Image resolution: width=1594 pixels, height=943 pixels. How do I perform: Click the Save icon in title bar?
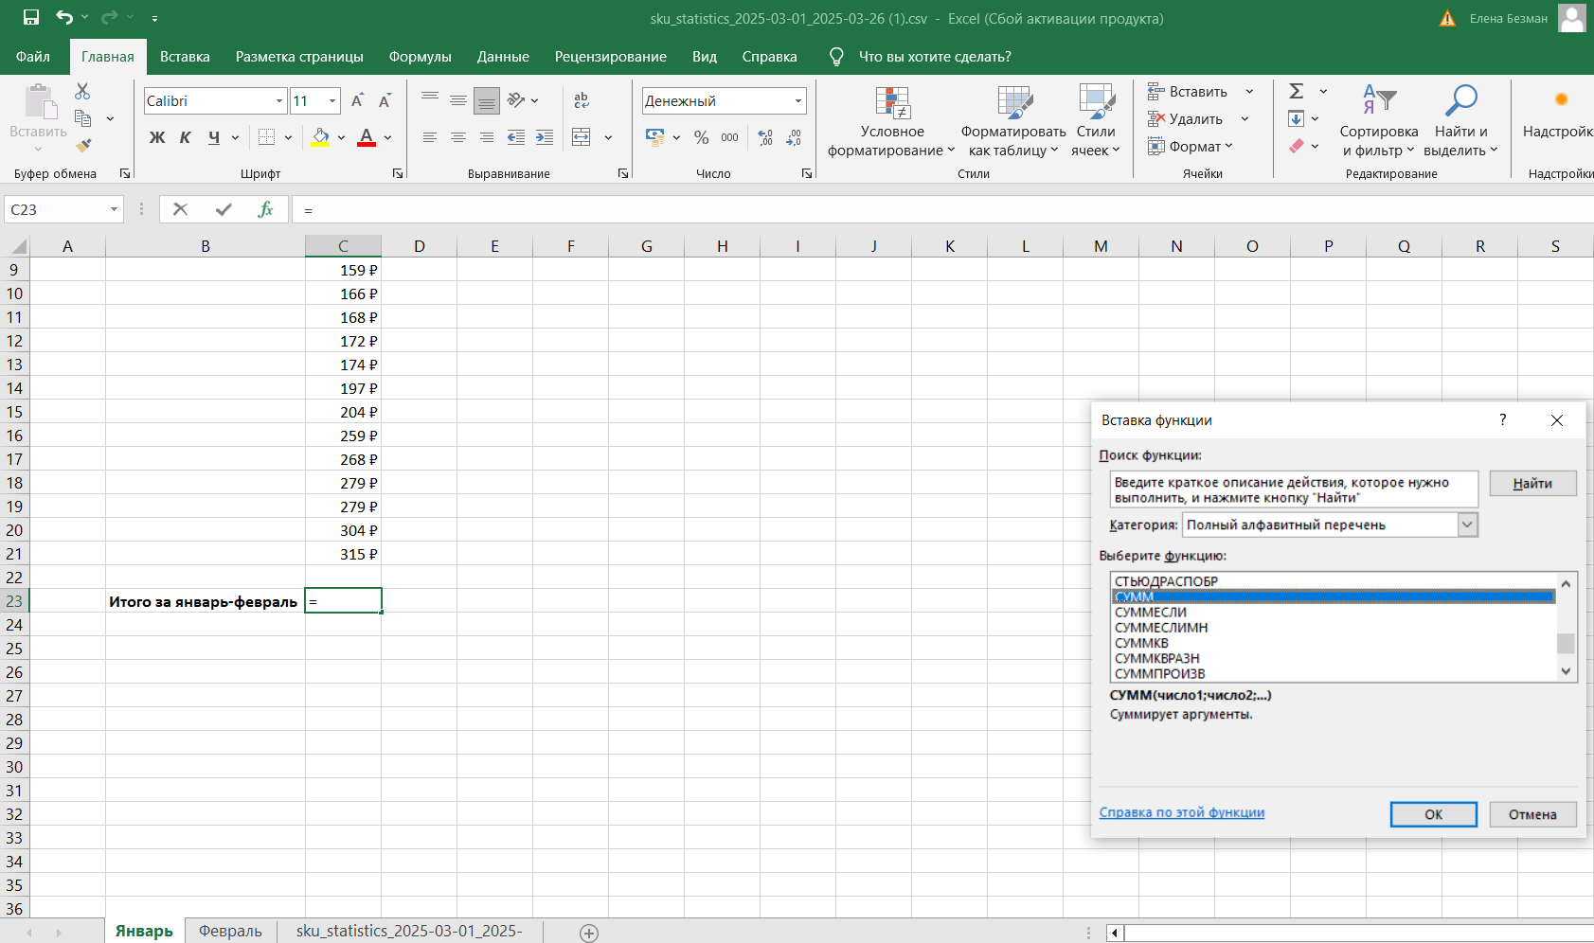click(31, 17)
